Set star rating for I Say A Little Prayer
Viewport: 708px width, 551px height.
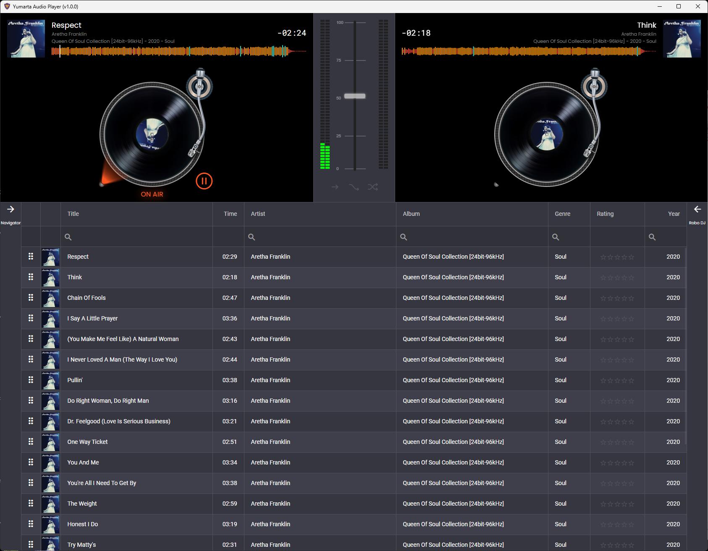(617, 319)
